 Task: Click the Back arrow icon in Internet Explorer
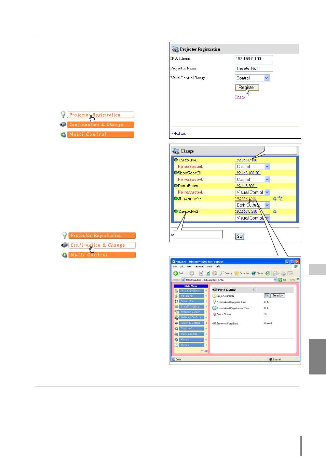tap(176, 273)
